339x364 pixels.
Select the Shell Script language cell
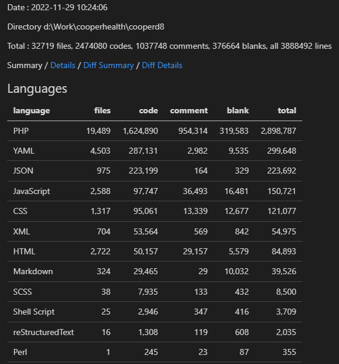pyautogui.click(x=34, y=312)
